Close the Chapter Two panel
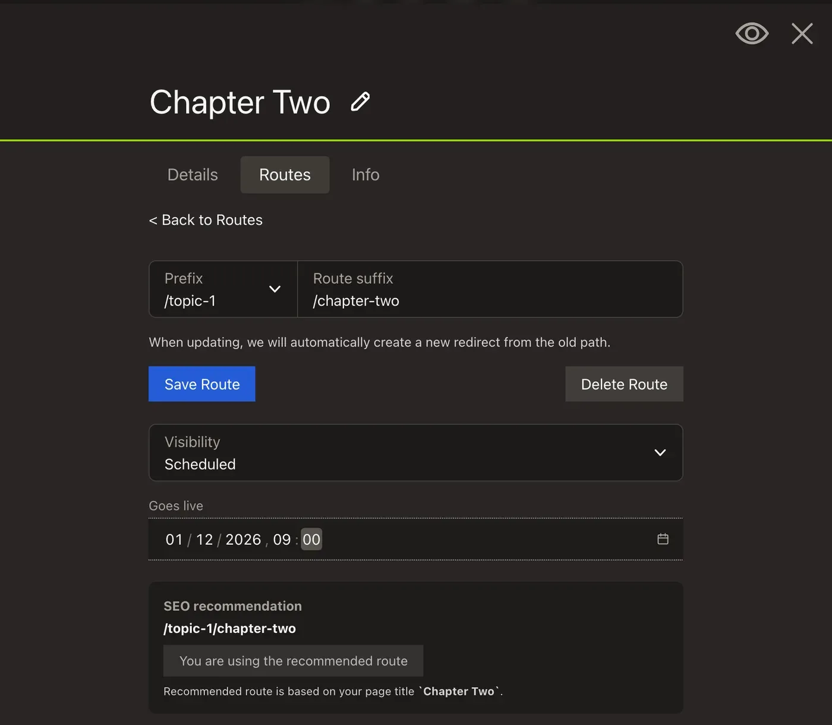 point(802,34)
